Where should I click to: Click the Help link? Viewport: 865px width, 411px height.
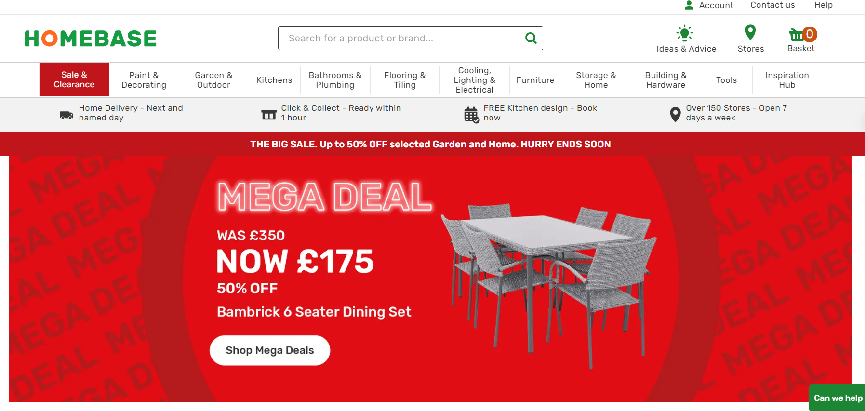coord(824,5)
